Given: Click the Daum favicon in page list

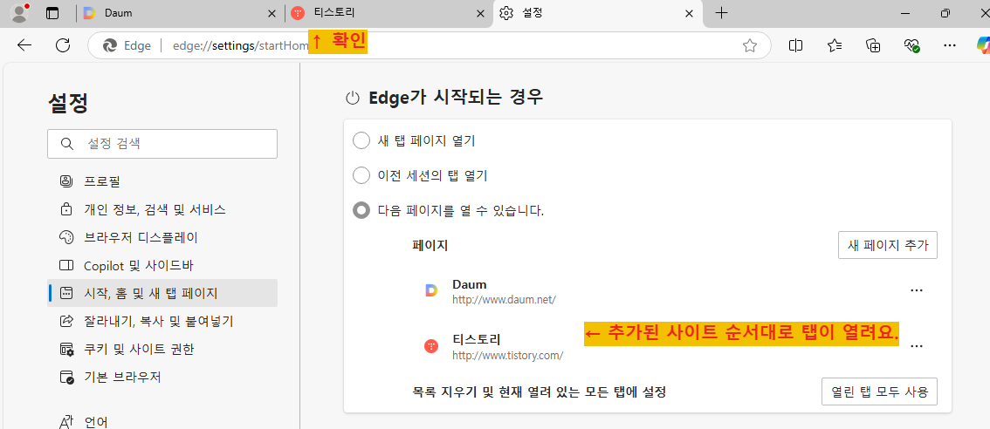Looking at the screenshot, I should (431, 290).
